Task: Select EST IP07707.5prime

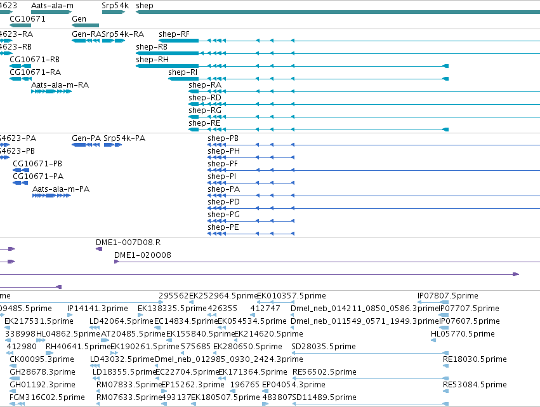Action: coord(469,309)
